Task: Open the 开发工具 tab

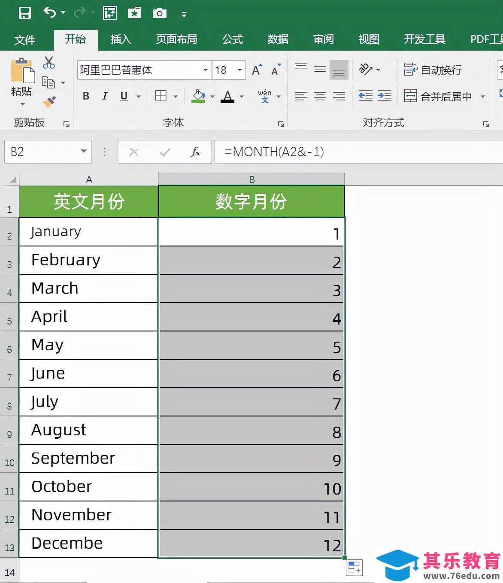Action: pos(424,39)
